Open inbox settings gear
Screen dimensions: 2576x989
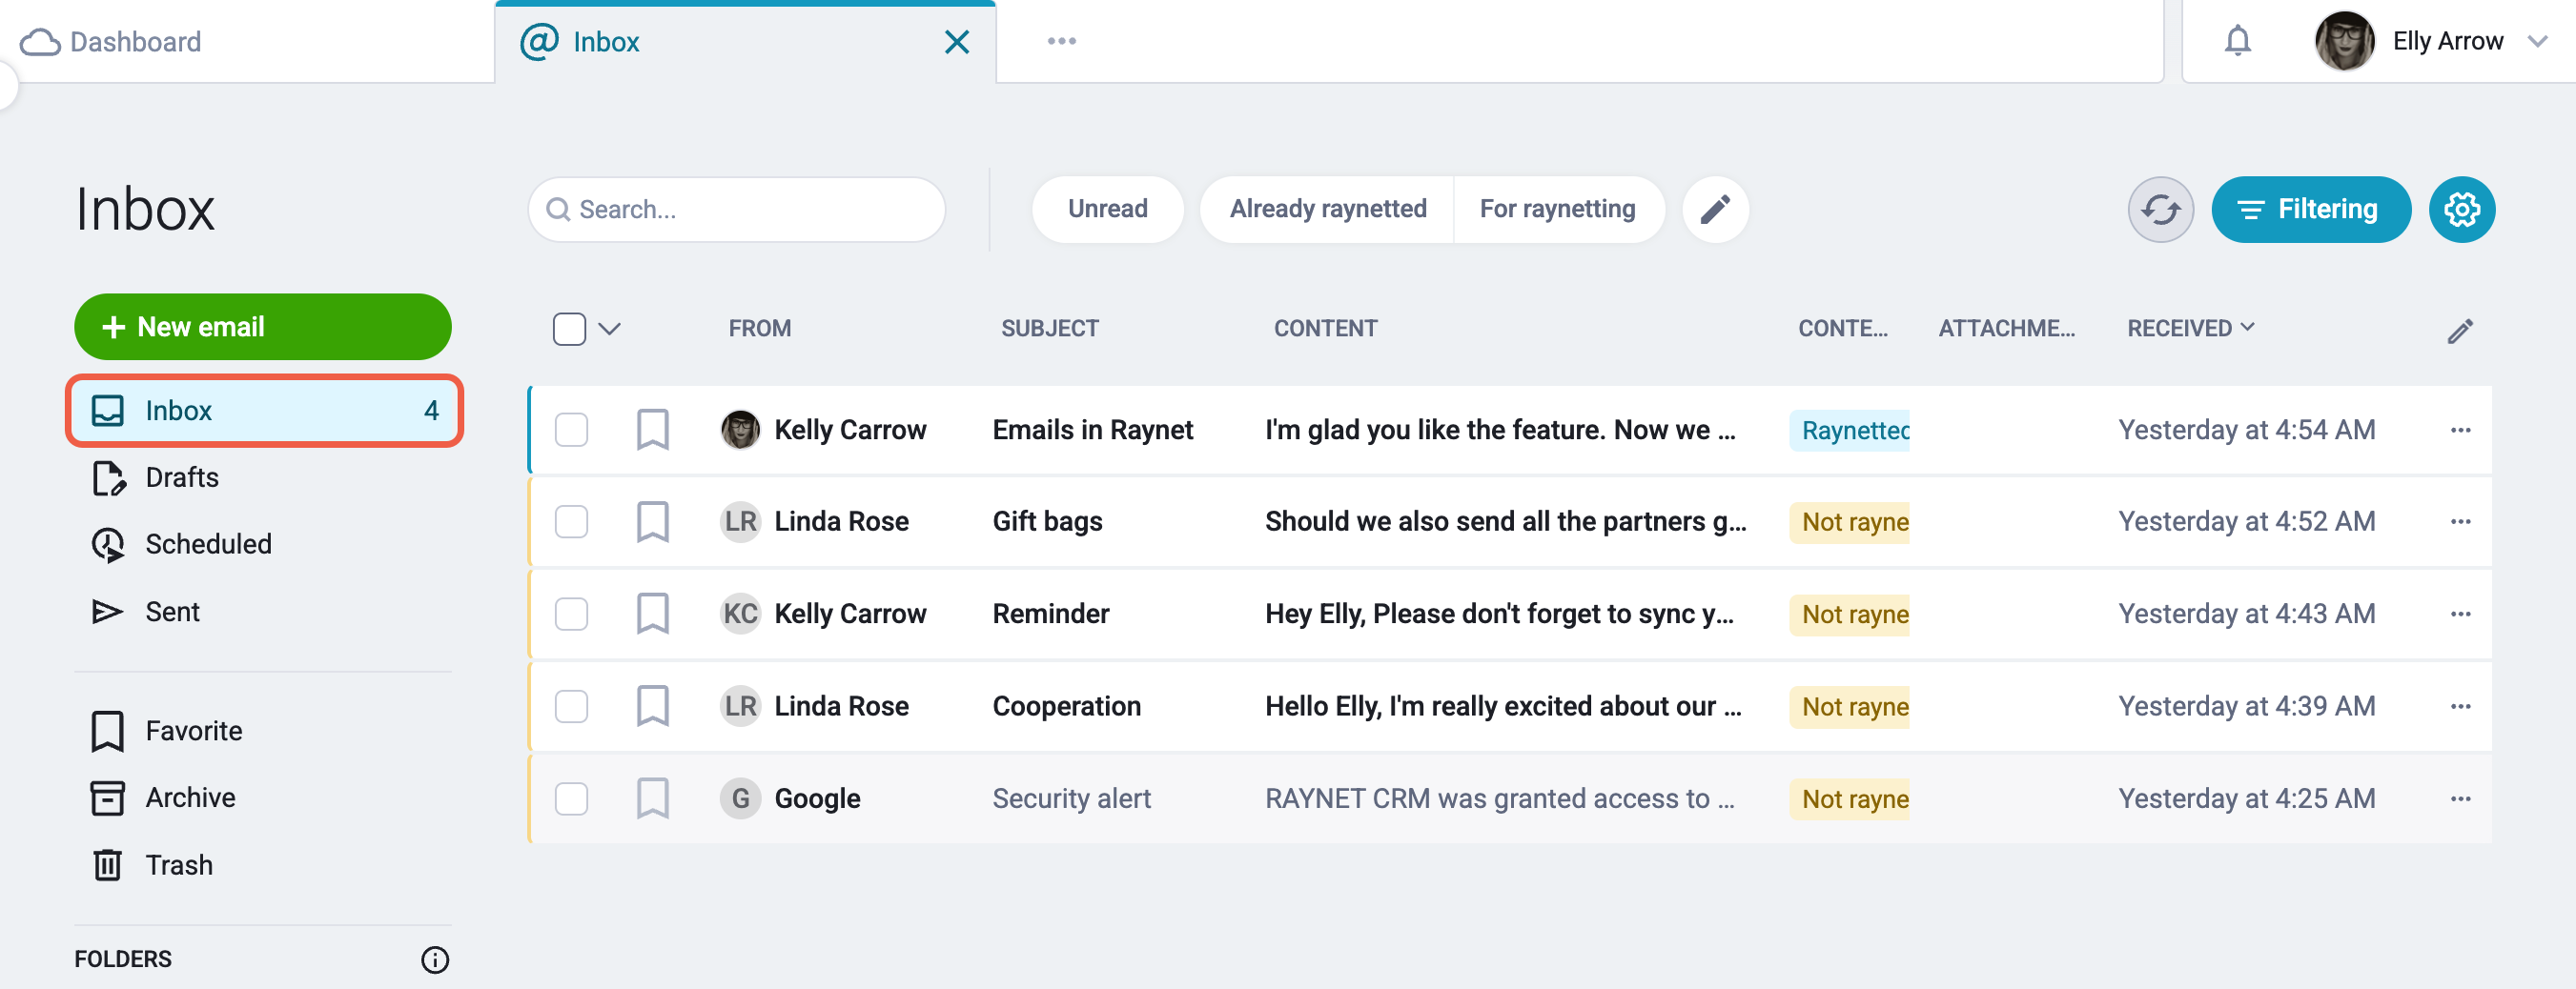point(2461,210)
